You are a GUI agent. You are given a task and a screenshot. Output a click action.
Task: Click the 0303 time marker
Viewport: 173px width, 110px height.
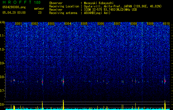coord(51,24)
